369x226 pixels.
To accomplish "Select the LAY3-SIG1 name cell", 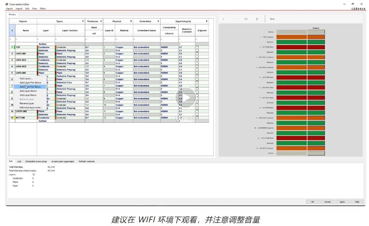I will [x=26, y=60].
